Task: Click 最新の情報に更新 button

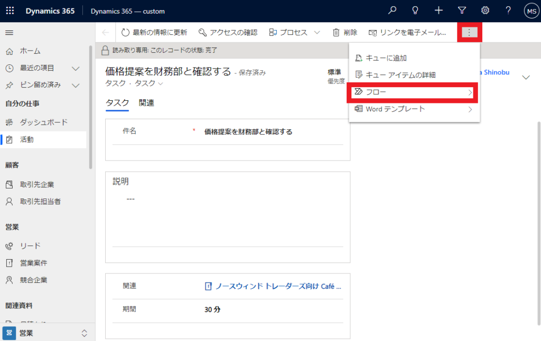Action: 154,33
